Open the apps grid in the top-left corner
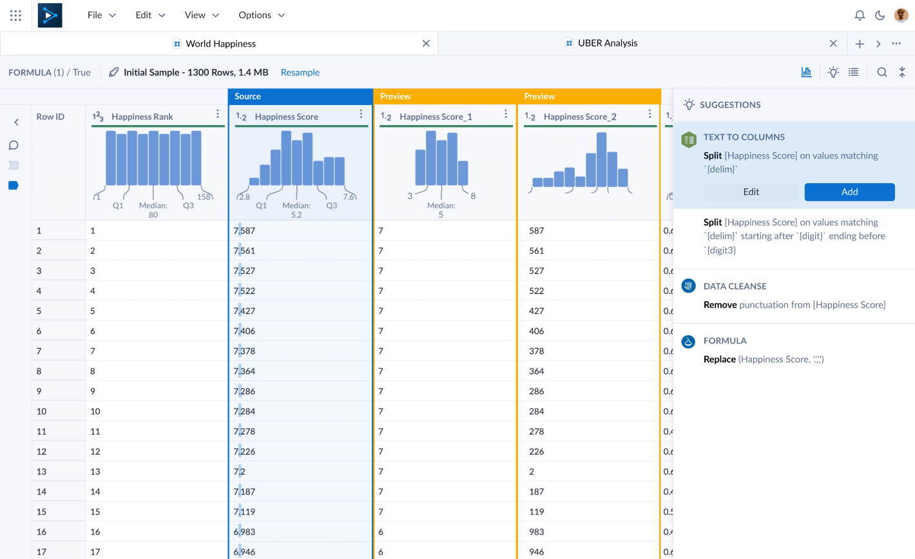Screen dimensions: 915x559 tap(15, 15)
